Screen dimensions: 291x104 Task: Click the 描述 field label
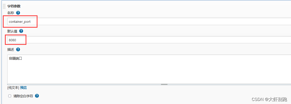(11, 49)
